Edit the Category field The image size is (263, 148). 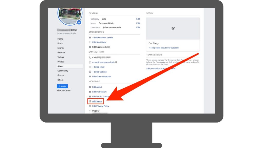(138, 19)
